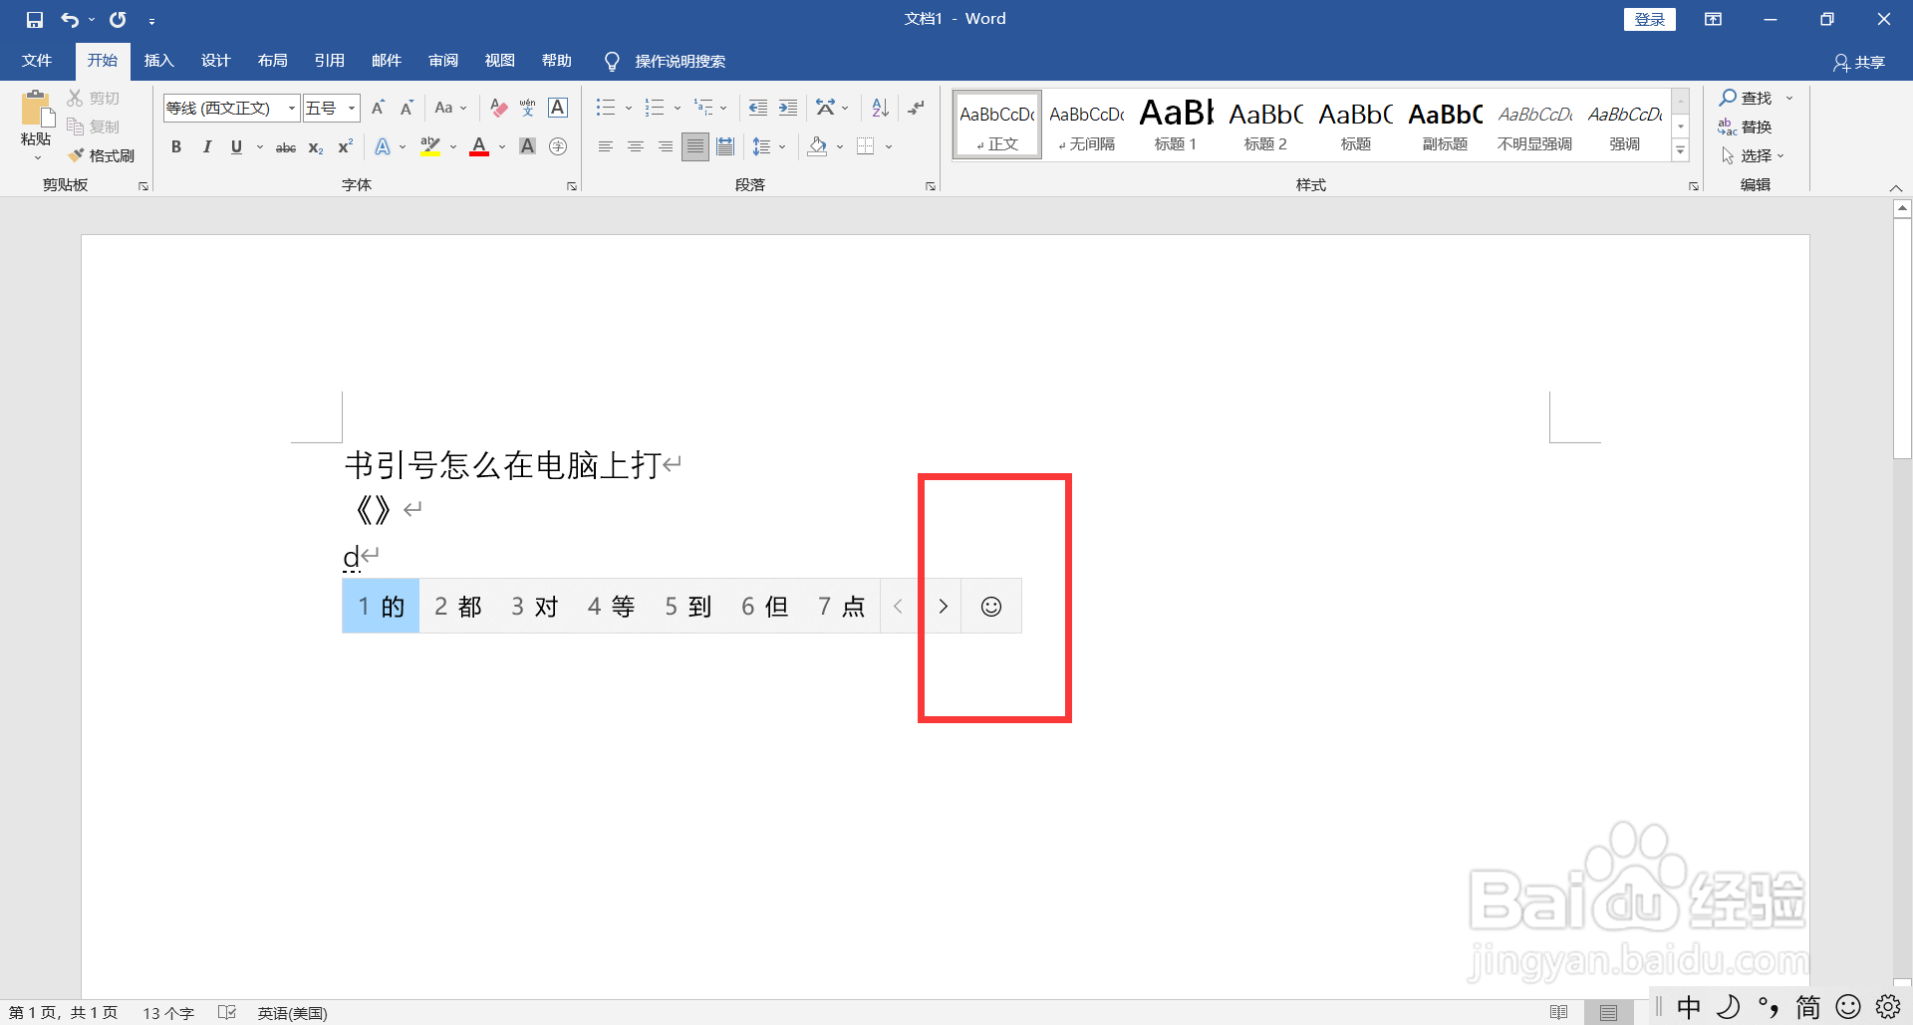Switch to the Design tab
Image resolution: width=1913 pixels, height=1025 pixels.
pos(216,61)
